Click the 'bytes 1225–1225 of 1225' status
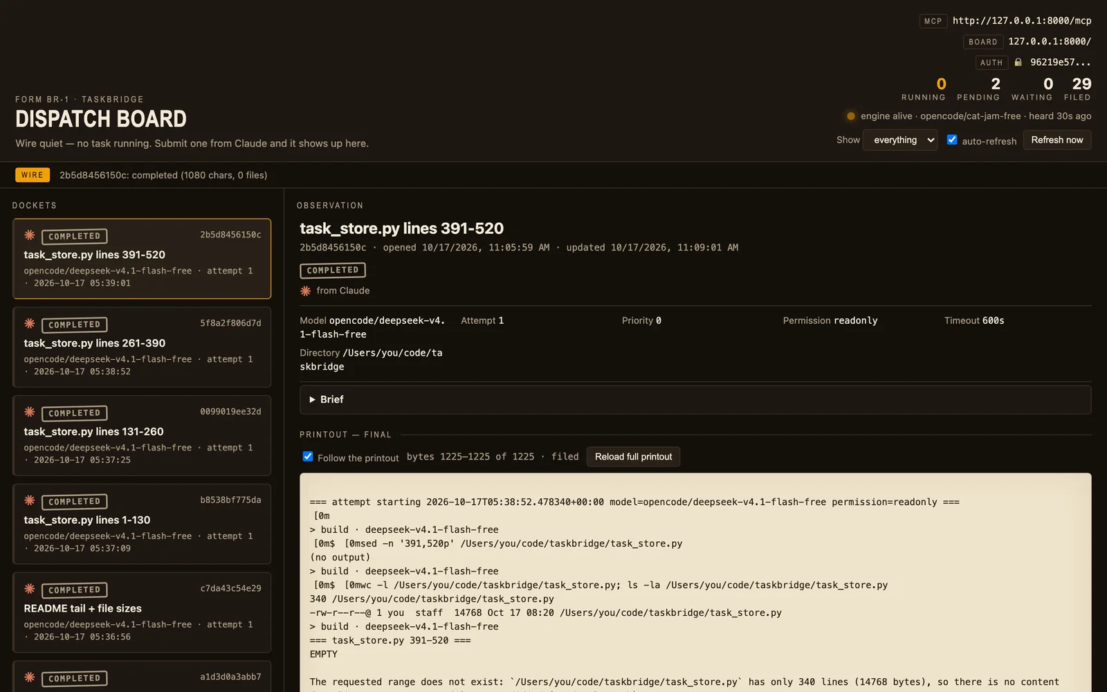 coord(470,457)
